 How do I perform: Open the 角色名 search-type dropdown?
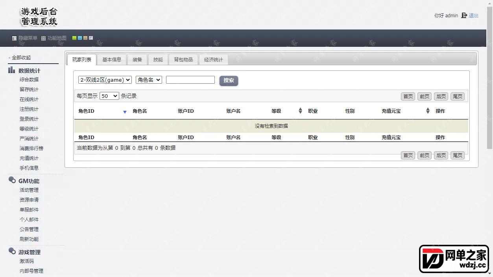(x=149, y=80)
